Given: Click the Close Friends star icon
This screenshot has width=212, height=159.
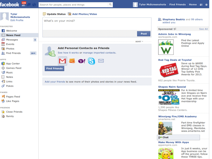Looking at the screenshot, I should 3,112.
